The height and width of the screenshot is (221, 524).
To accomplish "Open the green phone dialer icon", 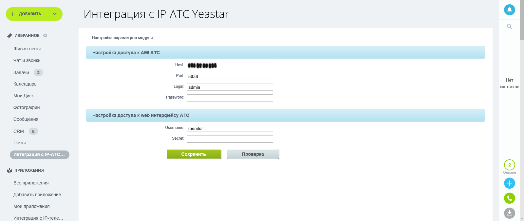I will (509, 198).
